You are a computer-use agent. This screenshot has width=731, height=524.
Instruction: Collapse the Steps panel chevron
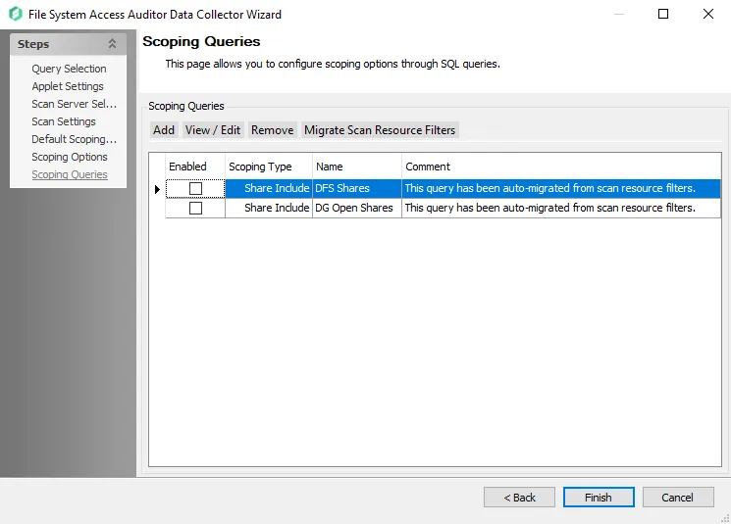(x=112, y=44)
